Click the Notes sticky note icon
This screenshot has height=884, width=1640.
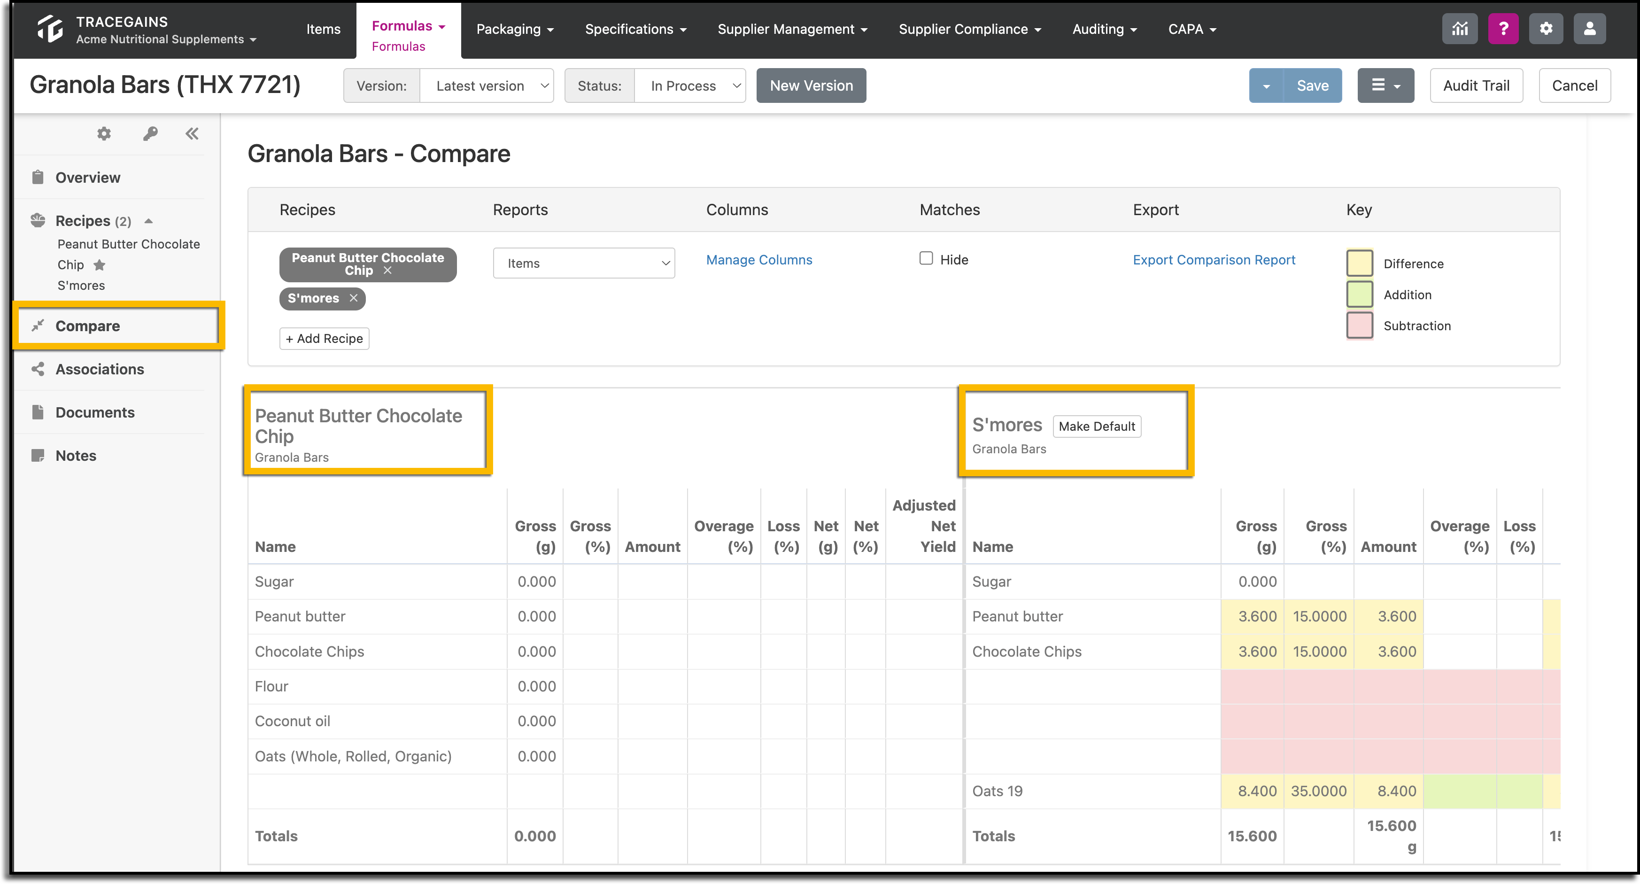click(x=38, y=455)
